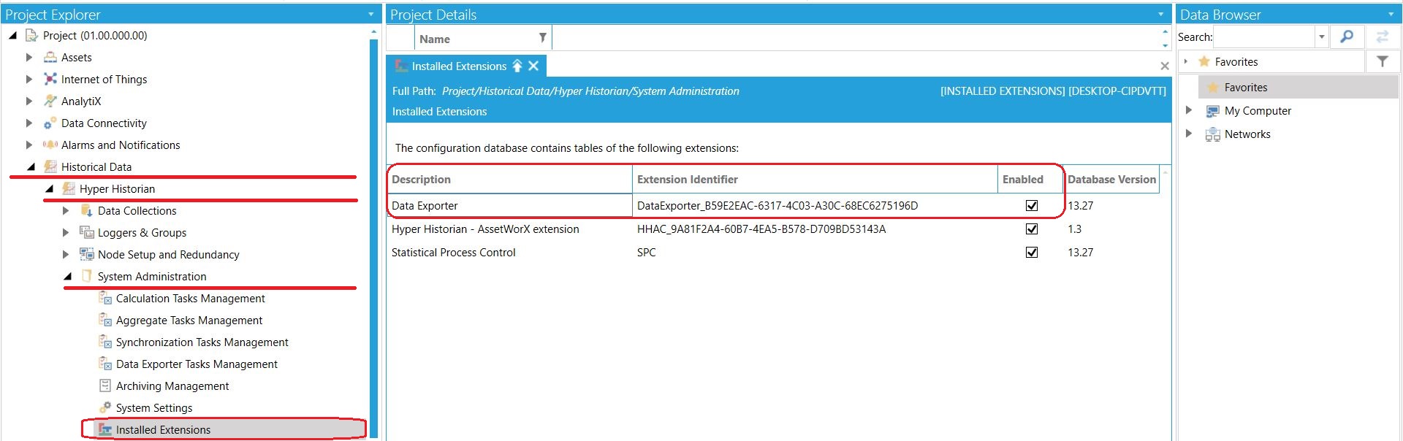Click the AnalytiX tree icon

pyautogui.click(x=50, y=101)
